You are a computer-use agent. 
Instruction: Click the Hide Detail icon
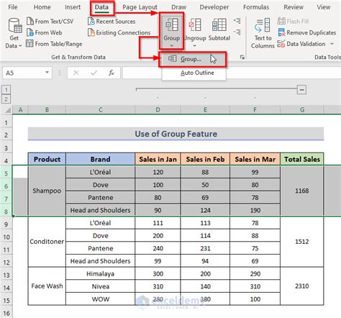[237, 32]
